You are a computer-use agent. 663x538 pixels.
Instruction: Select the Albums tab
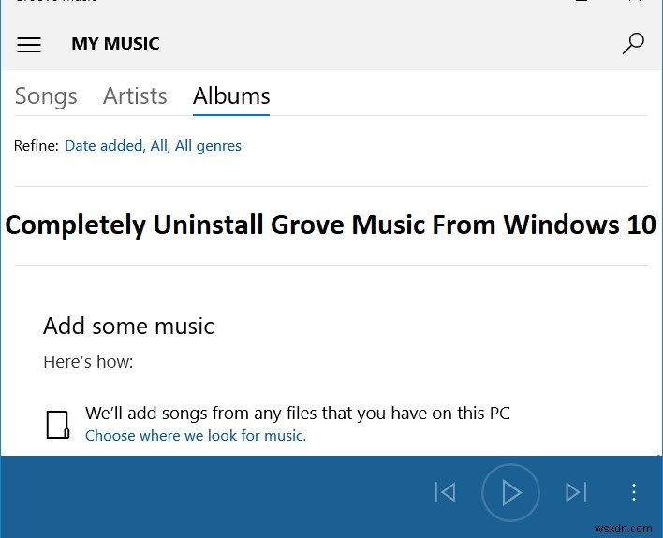tap(231, 95)
